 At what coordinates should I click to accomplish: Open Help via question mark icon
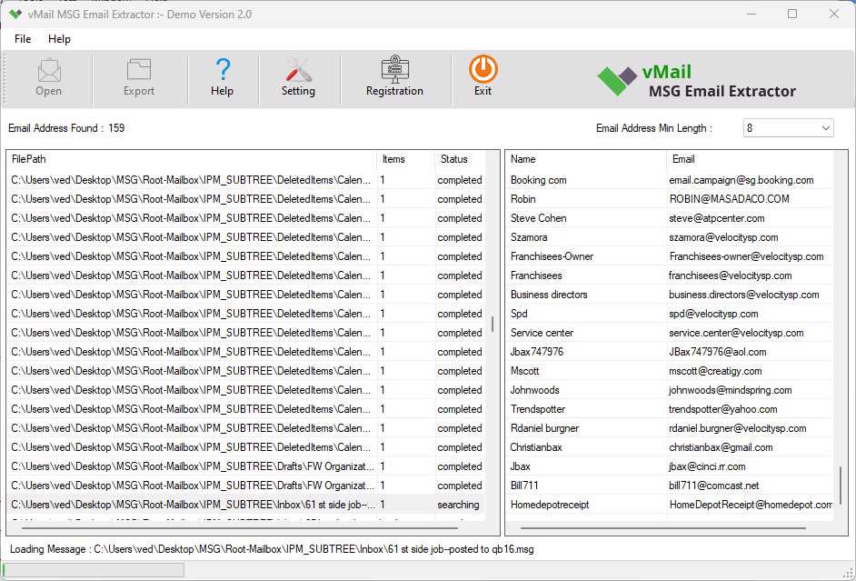tap(223, 70)
